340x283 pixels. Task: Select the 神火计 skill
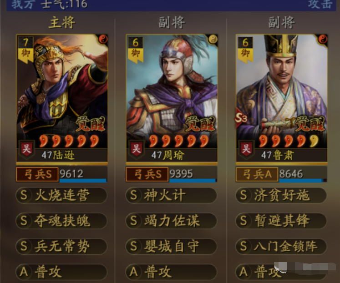[x=171, y=195]
